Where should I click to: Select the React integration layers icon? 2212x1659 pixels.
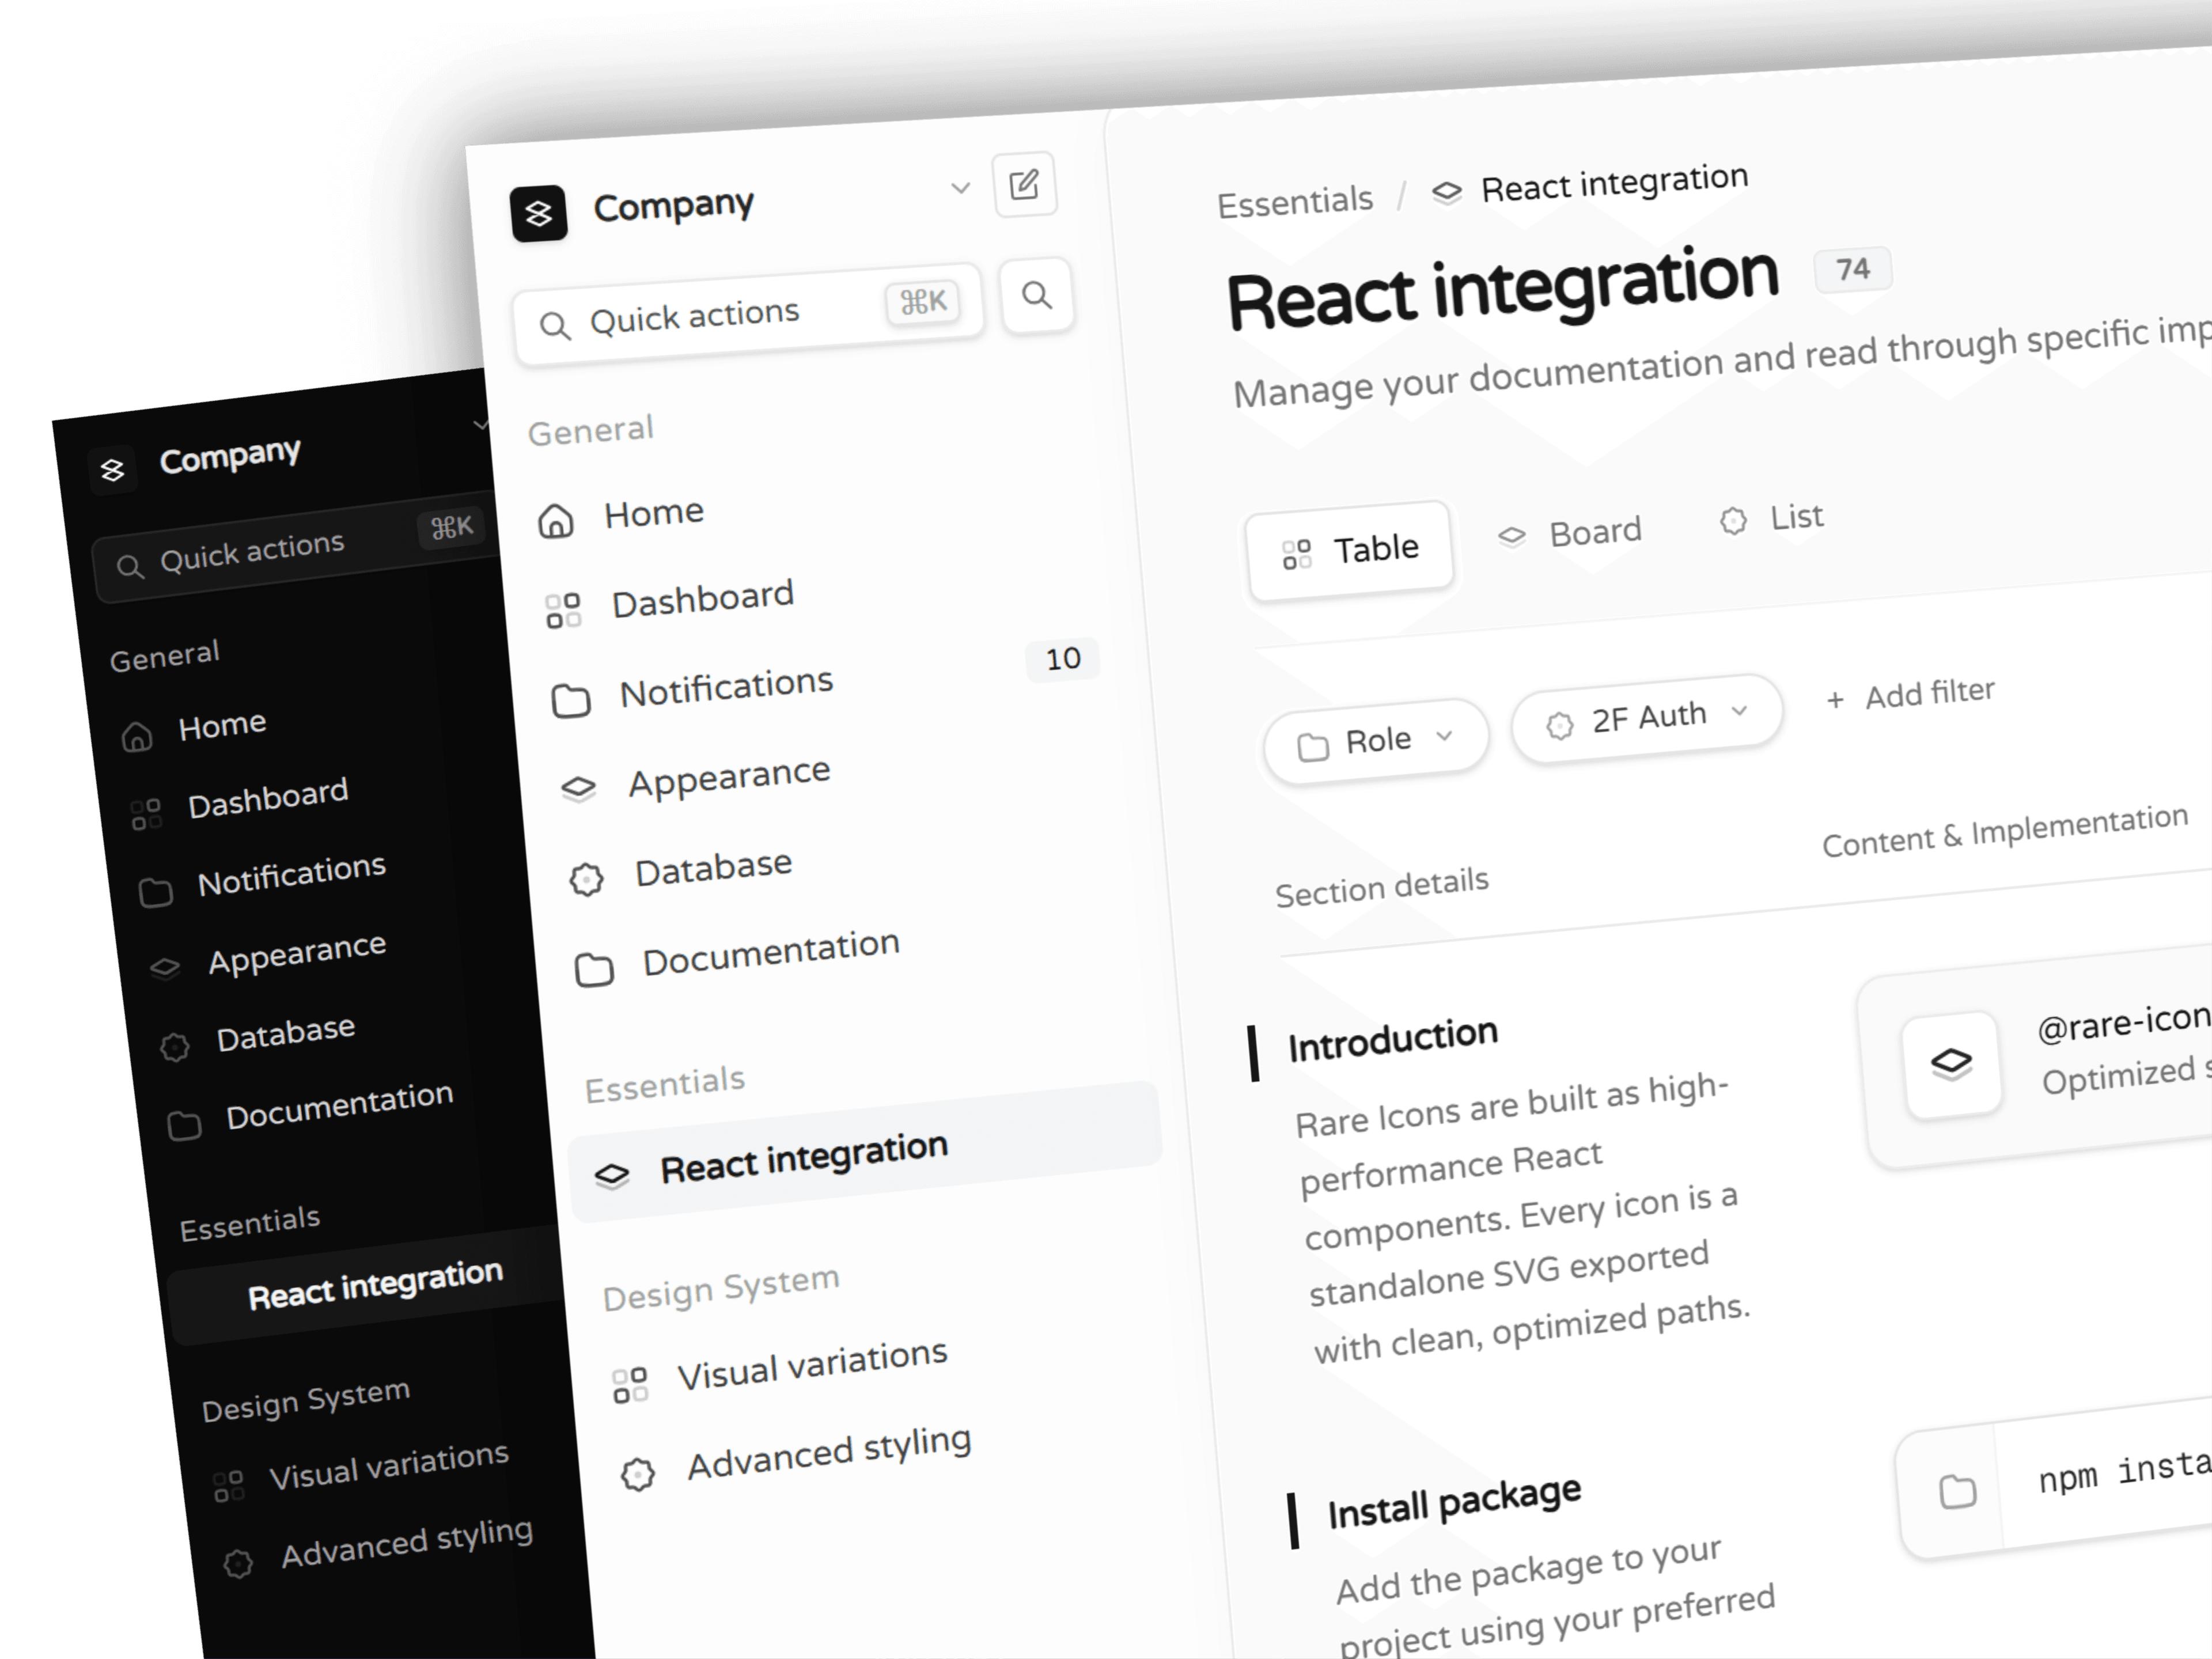click(613, 1175)
